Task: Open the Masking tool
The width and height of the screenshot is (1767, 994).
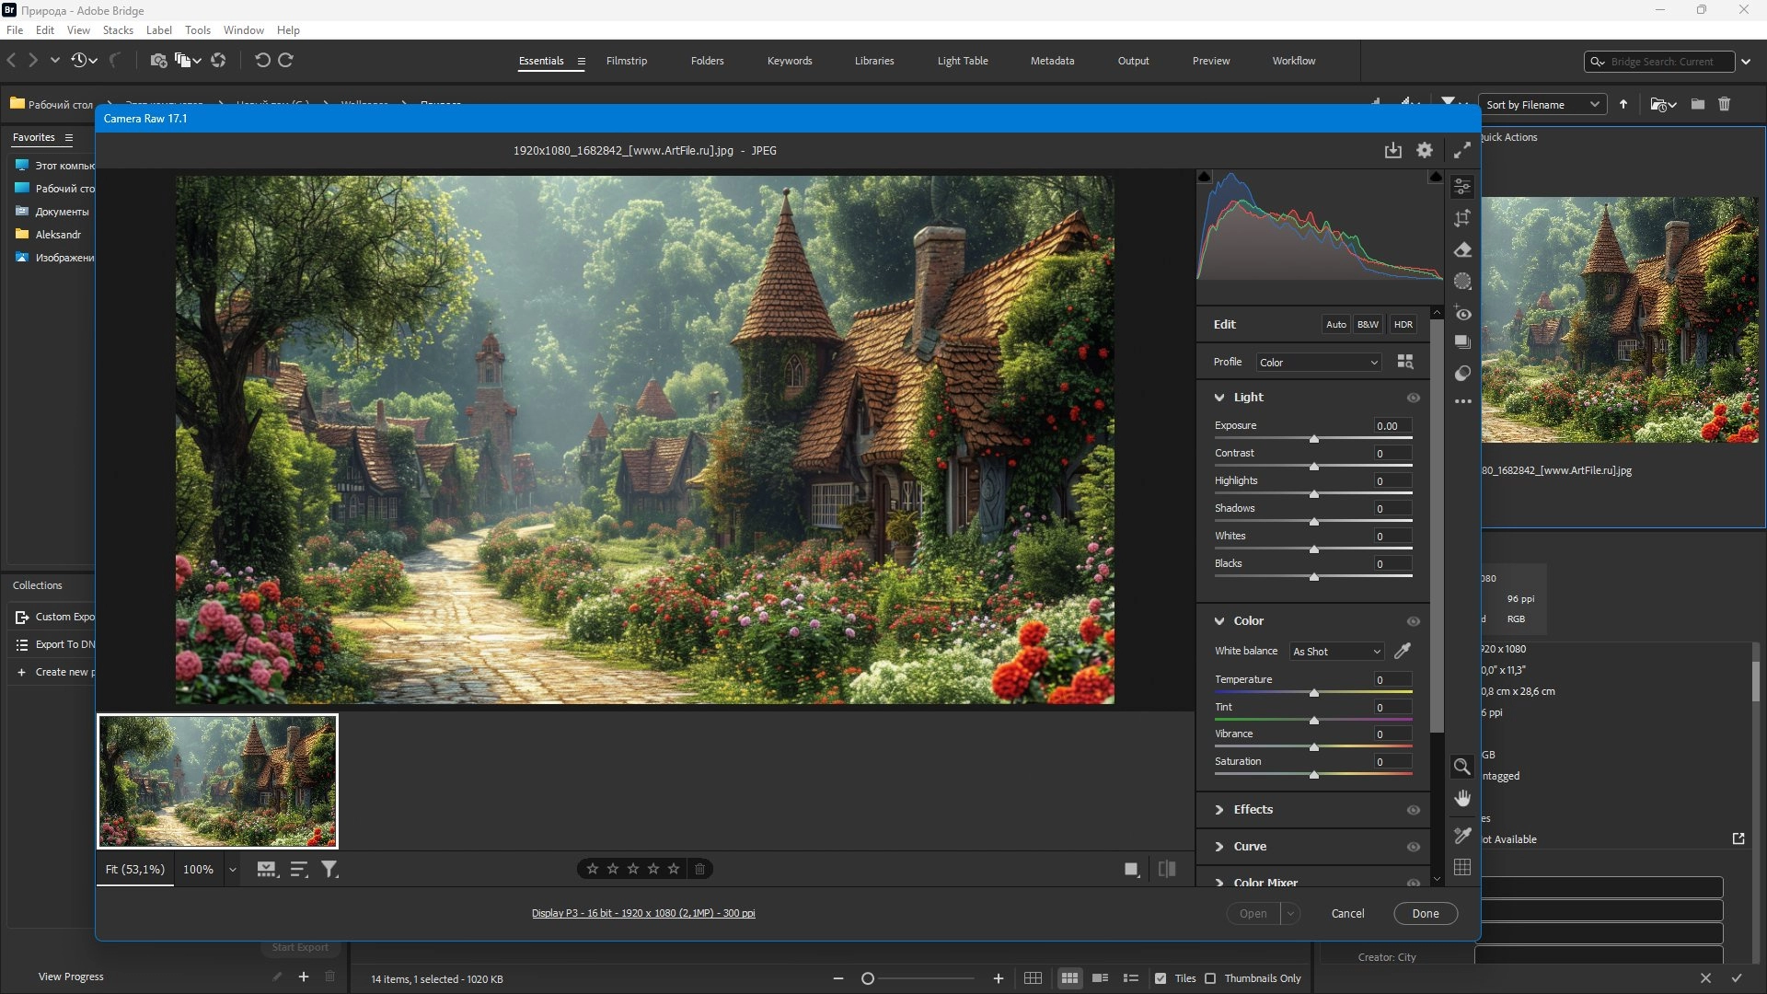Action: [1462, 282]
